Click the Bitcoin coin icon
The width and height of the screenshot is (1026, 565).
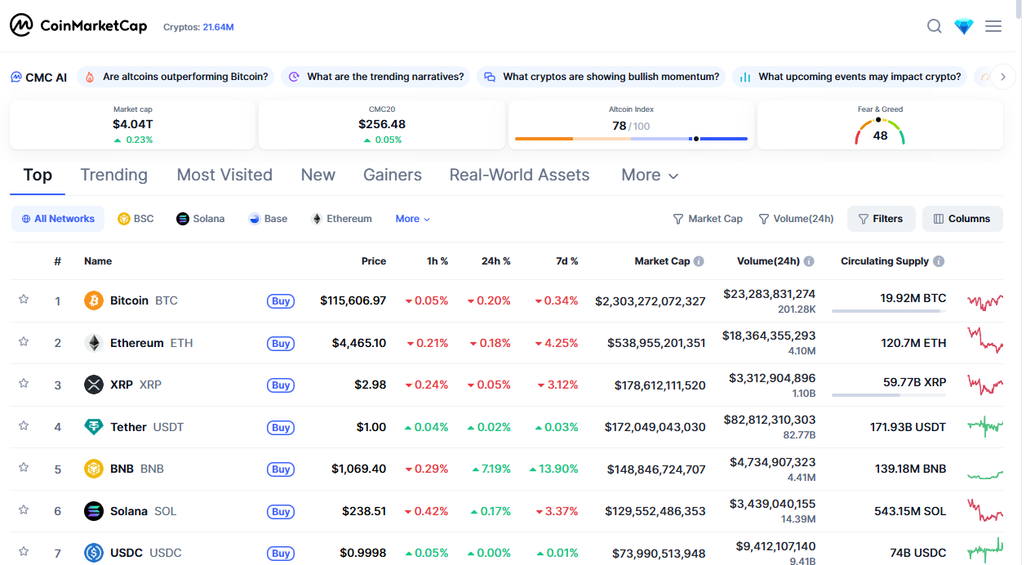94,300
